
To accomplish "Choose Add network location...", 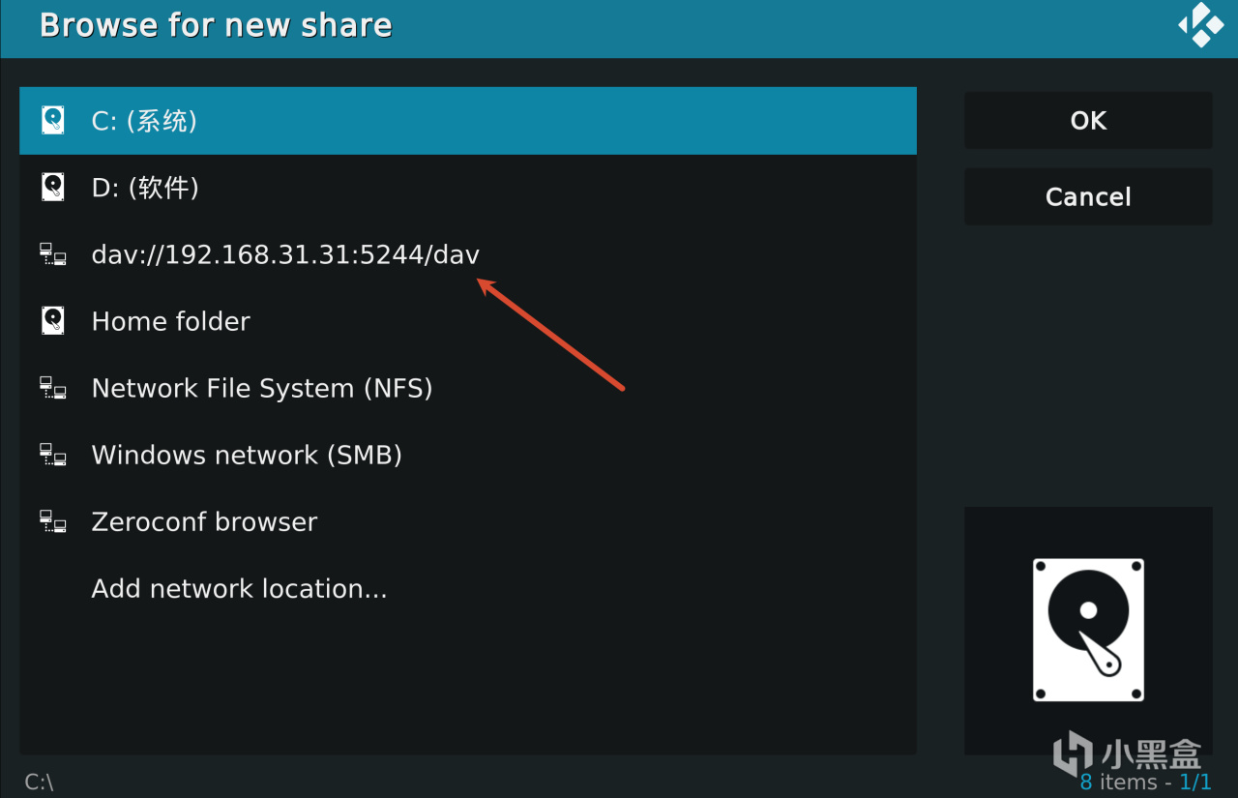I will pyautogui.click(x=468, y=588).
